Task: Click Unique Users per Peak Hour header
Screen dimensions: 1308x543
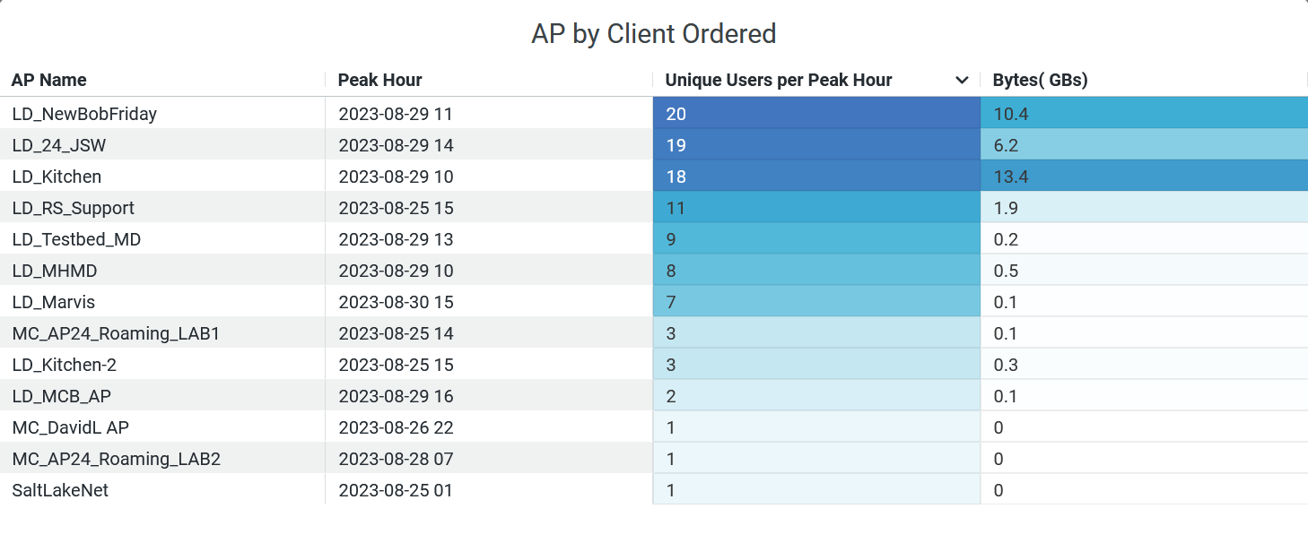Action: [778, 81]
